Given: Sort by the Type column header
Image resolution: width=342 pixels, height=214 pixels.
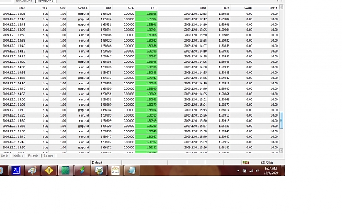Looking at the screenshot, I should (x=44, y=8).
